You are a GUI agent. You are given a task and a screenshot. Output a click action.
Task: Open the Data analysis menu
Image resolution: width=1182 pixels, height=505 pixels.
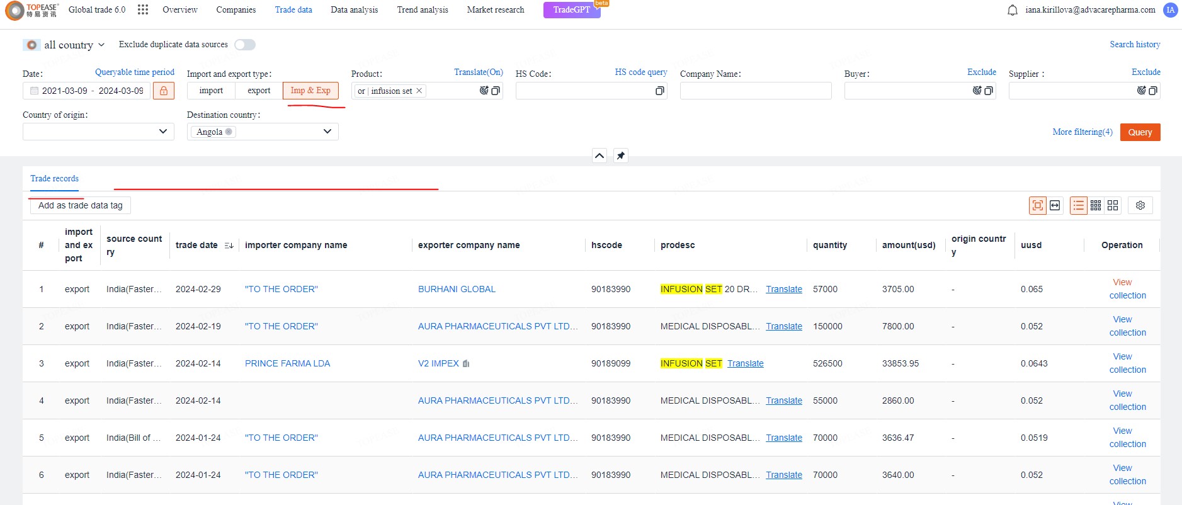pyautogui.click(x=355, y=10)
